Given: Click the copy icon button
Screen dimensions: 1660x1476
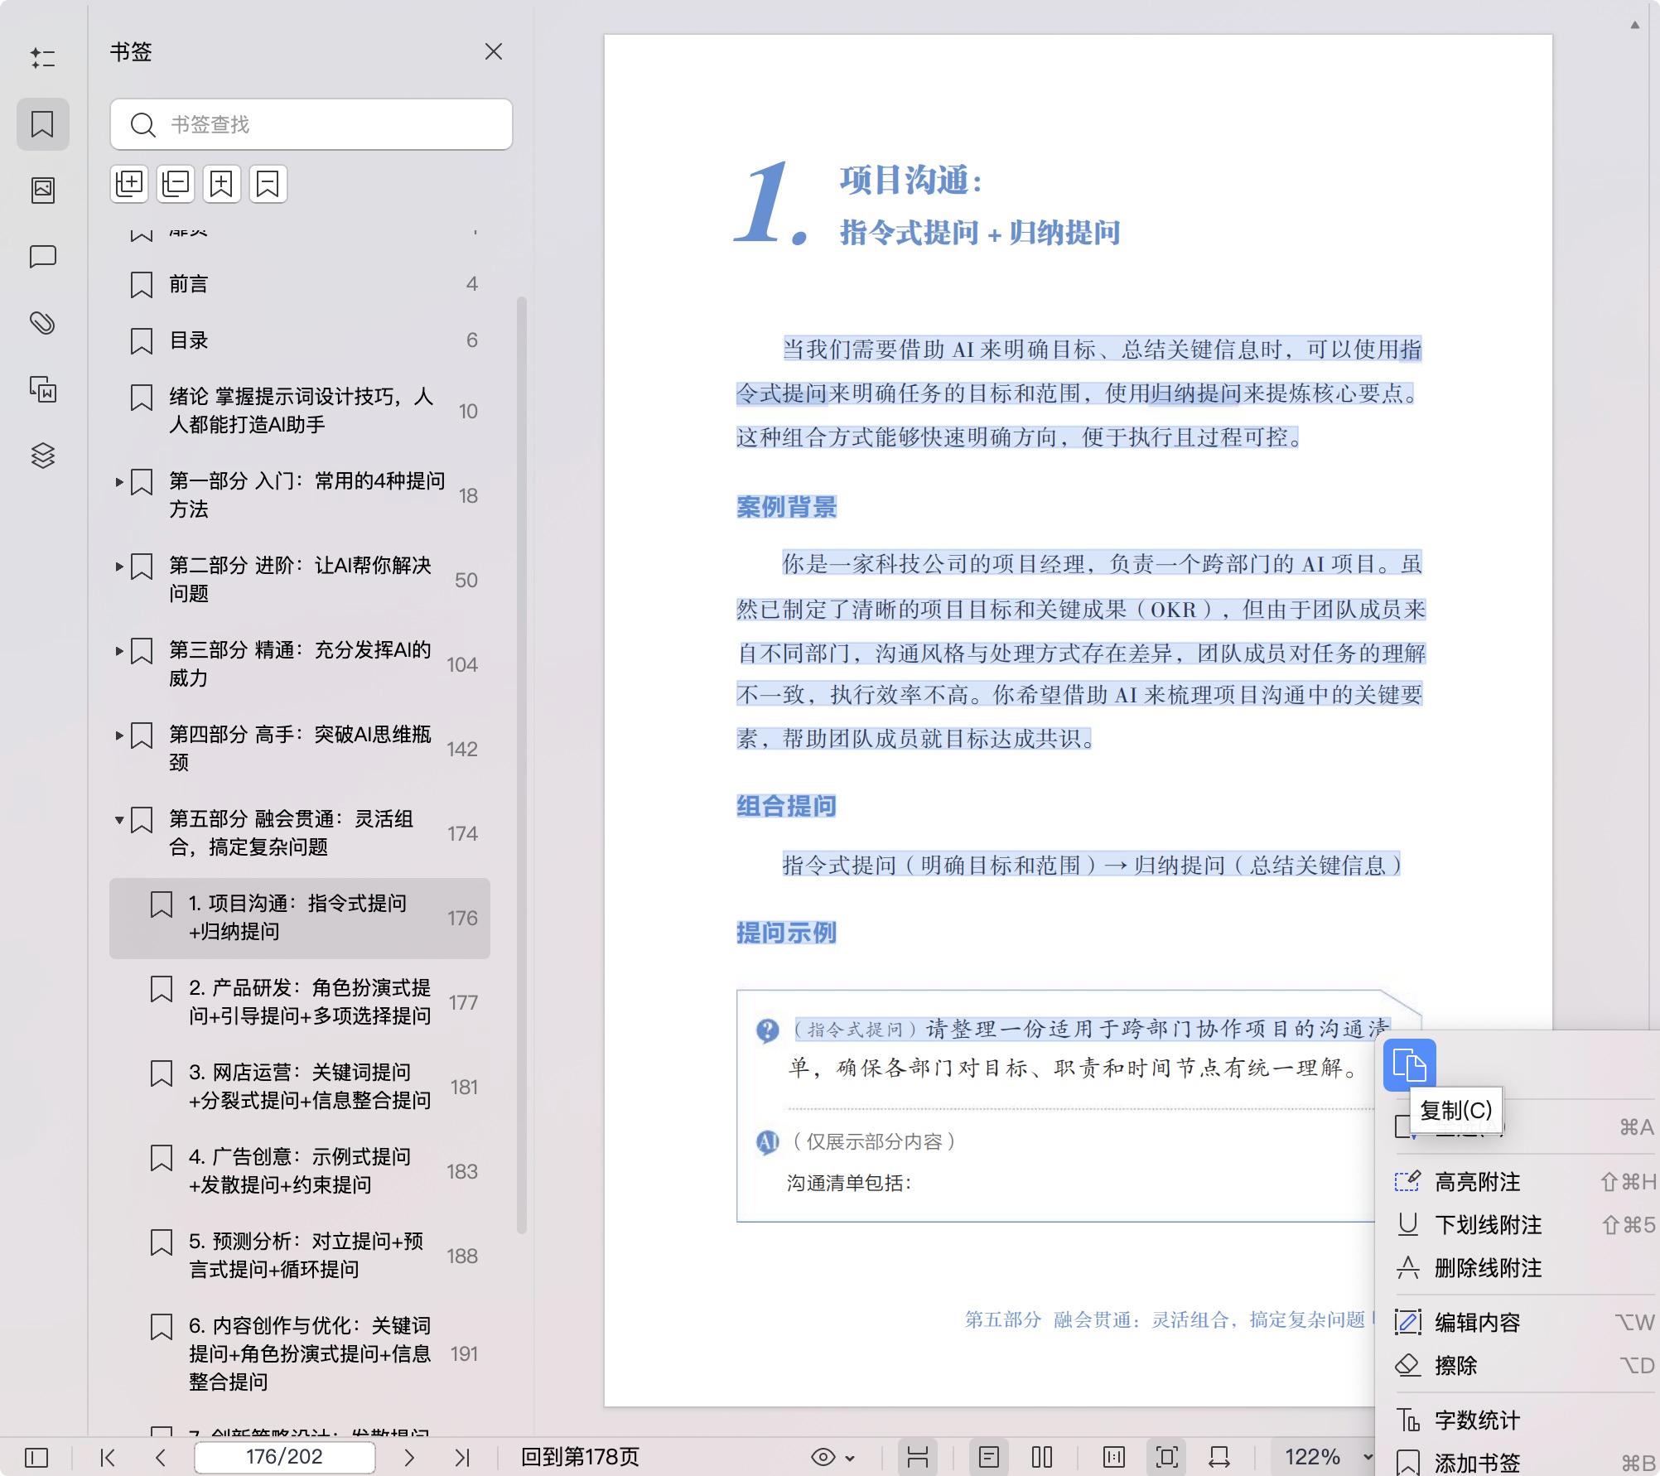Looking at the screenshot, I should (x=1409, y=1064).
